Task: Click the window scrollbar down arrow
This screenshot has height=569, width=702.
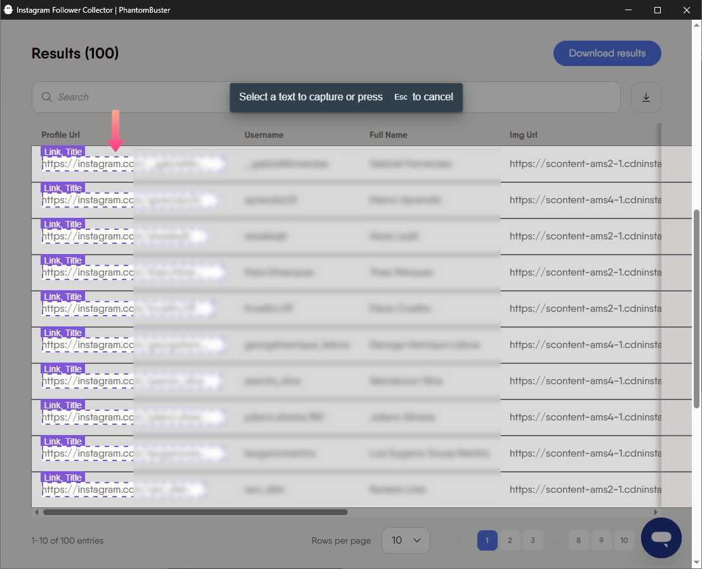Action: [x=696, y=563]
